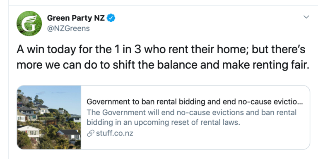The image size is (318, 159).
Task: Click the hillside houses preview thumbnail
Action: (x=49, y=117)
